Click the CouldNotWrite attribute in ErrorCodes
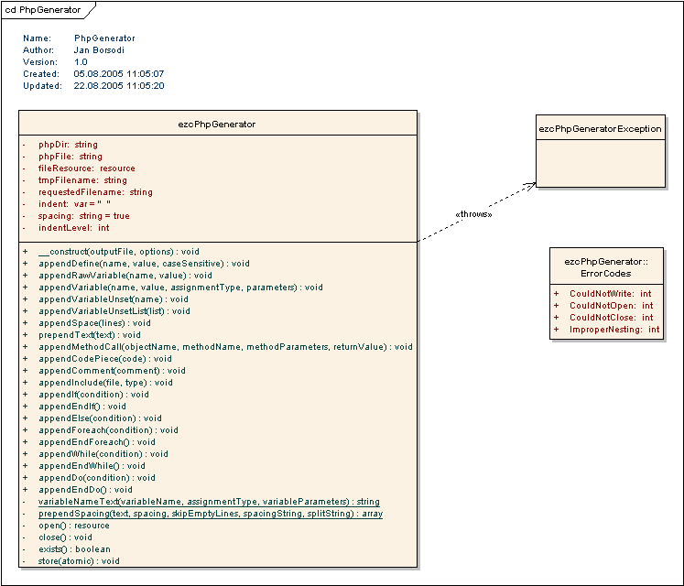Screen dimensions: 684x586 [x=611, y=294]
